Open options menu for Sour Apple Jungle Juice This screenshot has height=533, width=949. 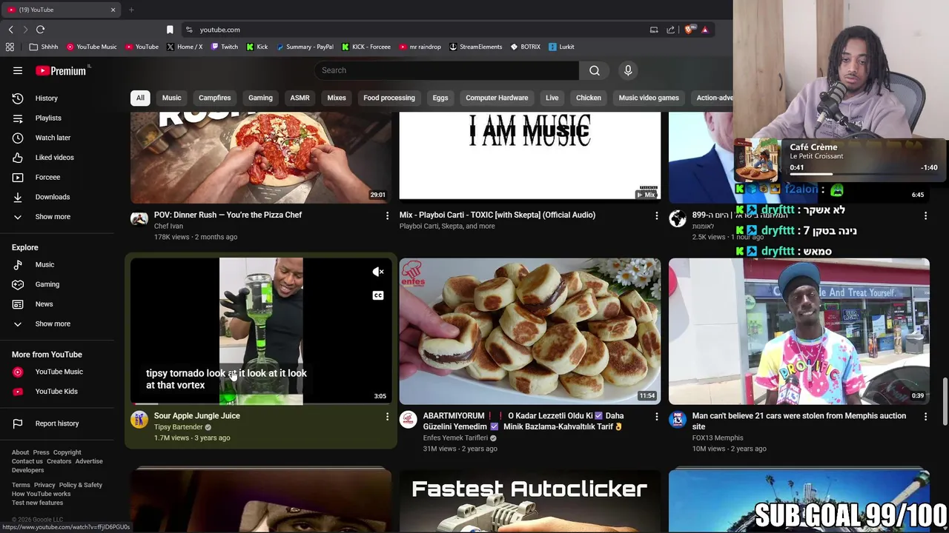point(387,417)
